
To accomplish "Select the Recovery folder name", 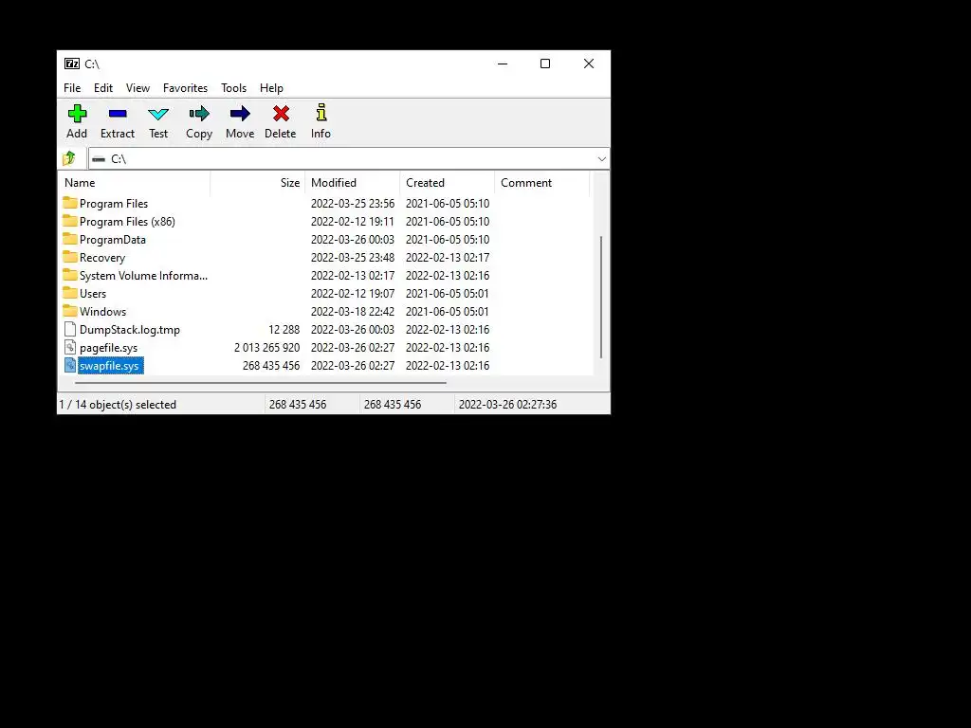I will 102,257.
